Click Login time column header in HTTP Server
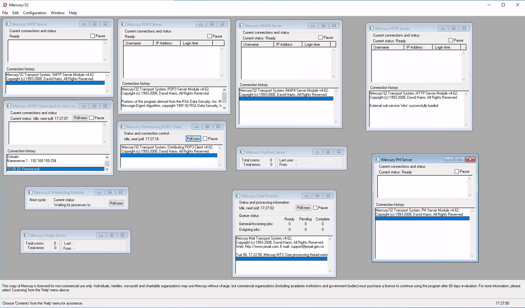The height and width of the screenshot is (308, 525). (x=447, y=47)
